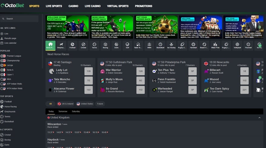This screenshot has width=266, height=148.
Task: Select the Horse Racing sport icon tile
Action: coord(50,46)
